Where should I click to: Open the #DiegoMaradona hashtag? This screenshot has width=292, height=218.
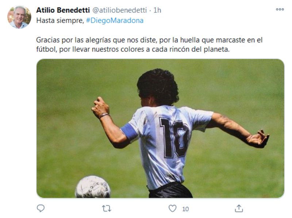115,20
